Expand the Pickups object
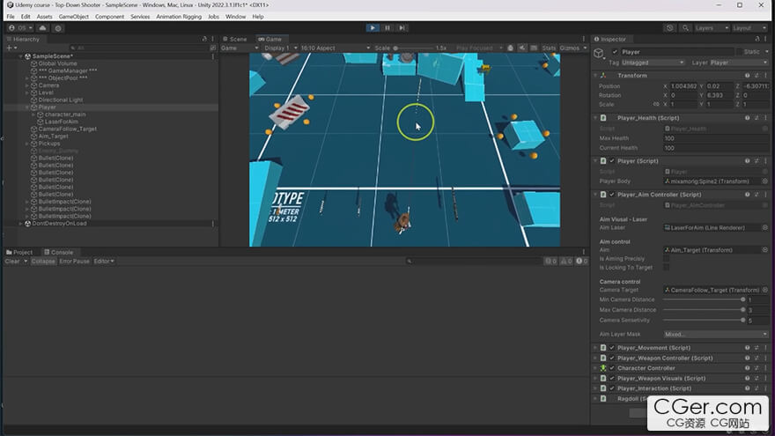 (x=27, y=144)
